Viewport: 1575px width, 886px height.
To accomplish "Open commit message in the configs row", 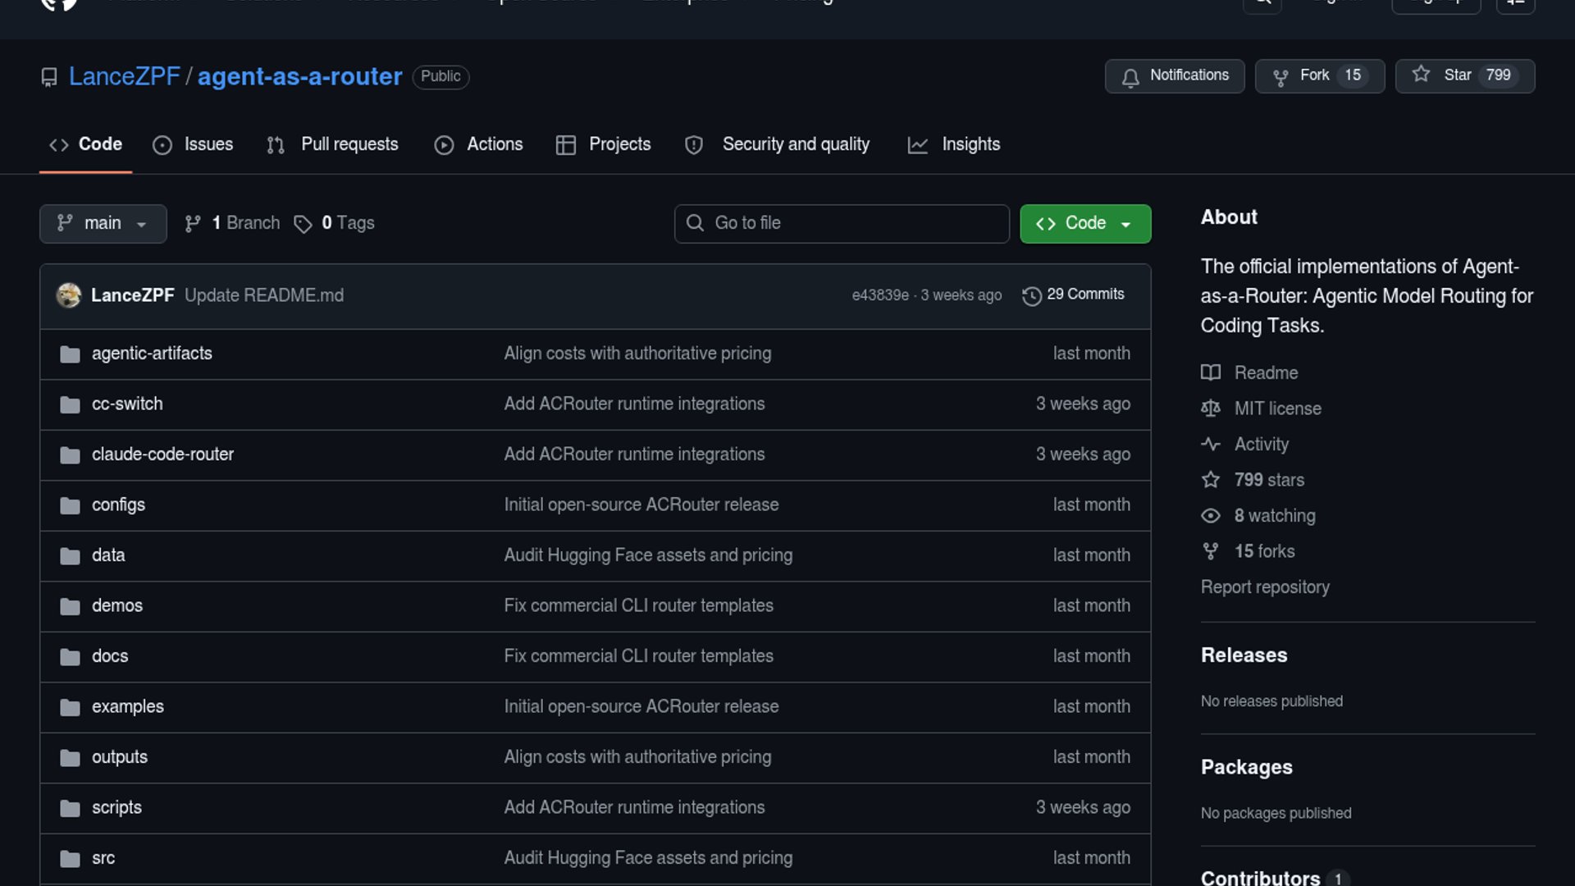I will pyautogui.click(x=641, y=505).
